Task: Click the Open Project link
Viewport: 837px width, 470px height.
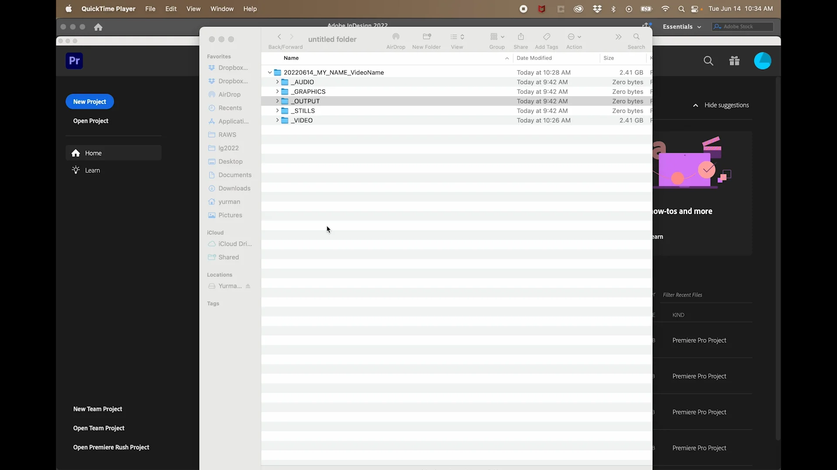Action: (91, 121)
